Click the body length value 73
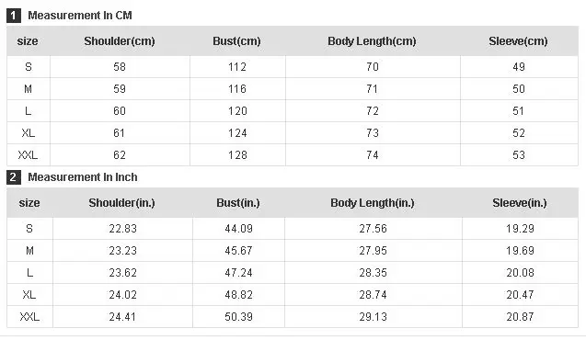 tap(373, 133)
